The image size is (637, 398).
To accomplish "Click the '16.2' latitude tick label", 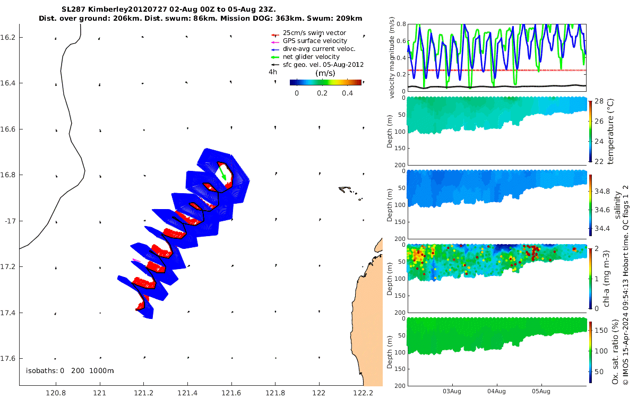I will (8, 37).
